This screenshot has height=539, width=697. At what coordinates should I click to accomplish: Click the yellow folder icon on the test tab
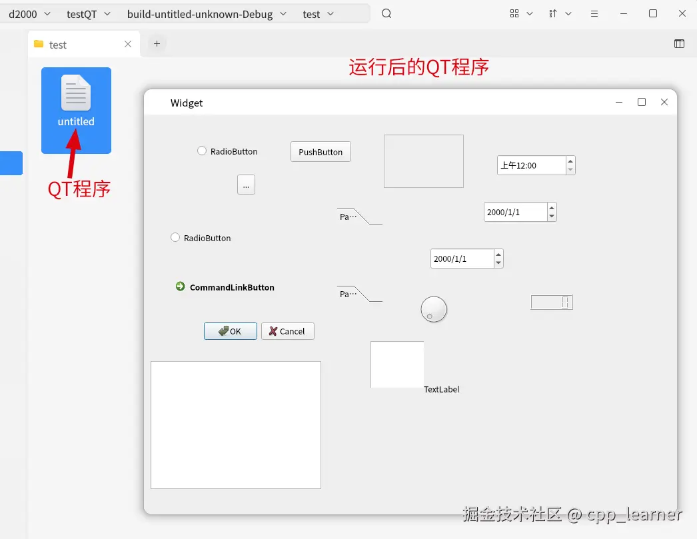point(40,44)
